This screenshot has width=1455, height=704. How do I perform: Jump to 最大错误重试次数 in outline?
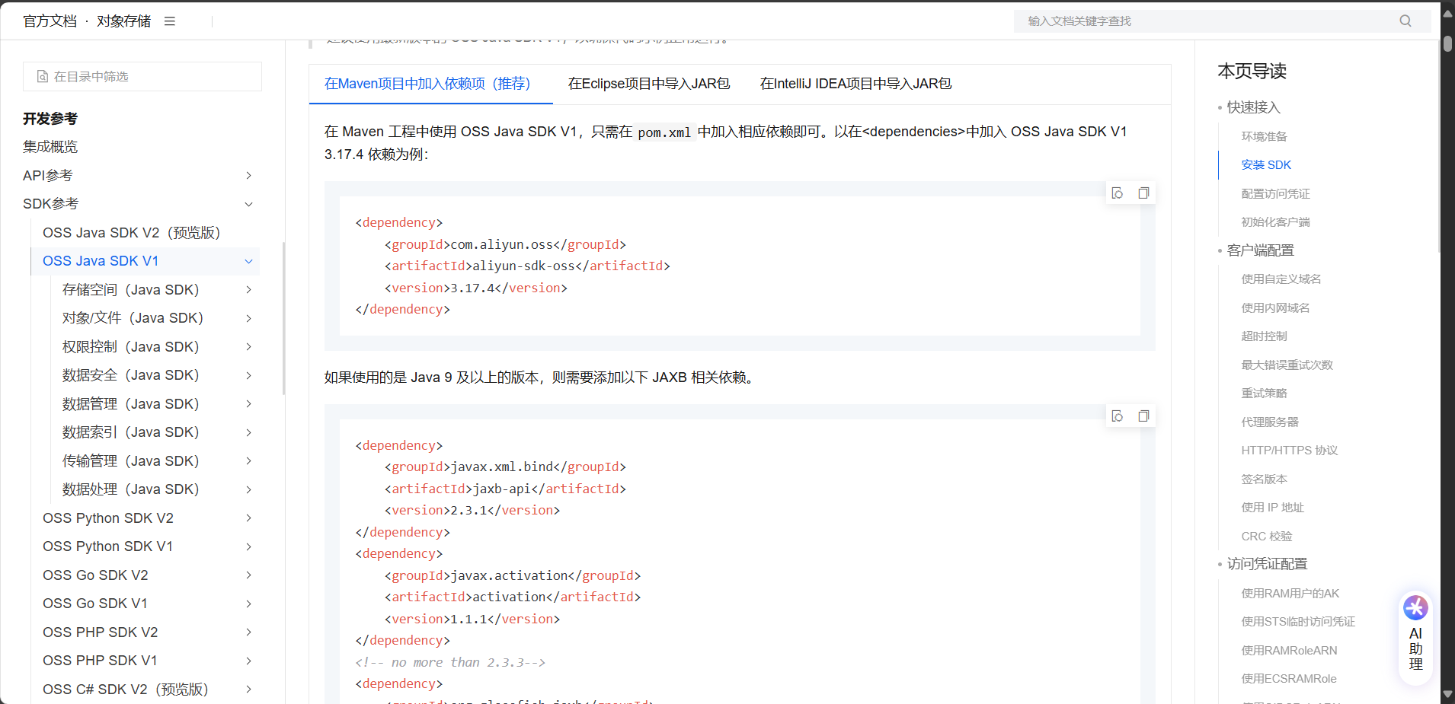tap(1287, 365)
